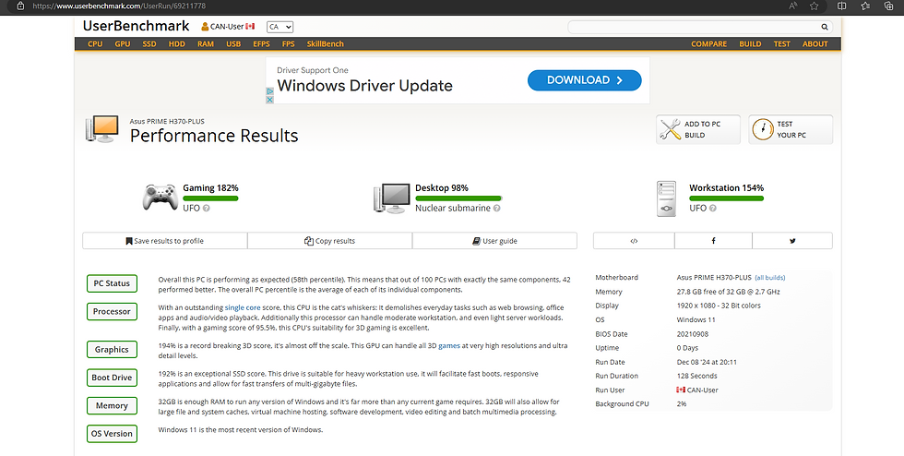Share results on Twitter
This screenshot has width=904, height=456.
[792, 241]
